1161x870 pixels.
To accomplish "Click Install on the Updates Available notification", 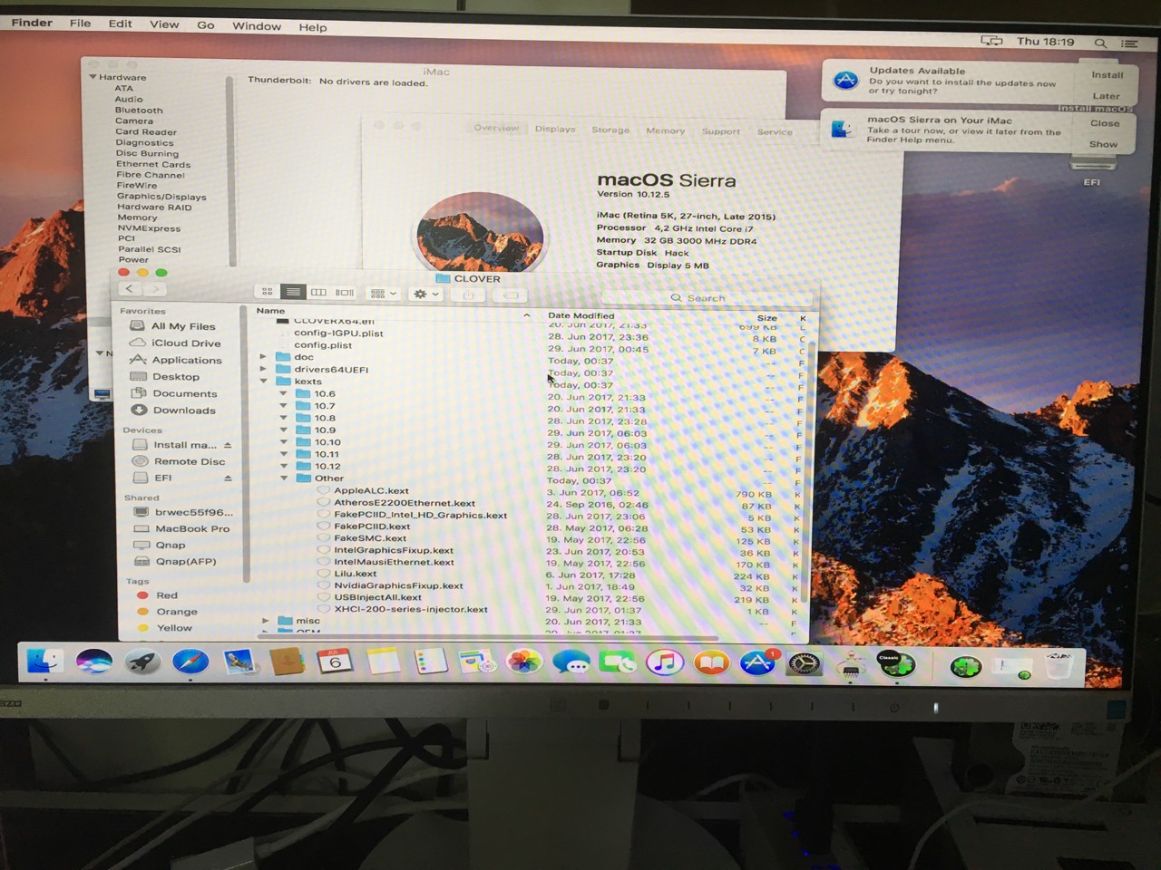I will [x=1107, y=75].
